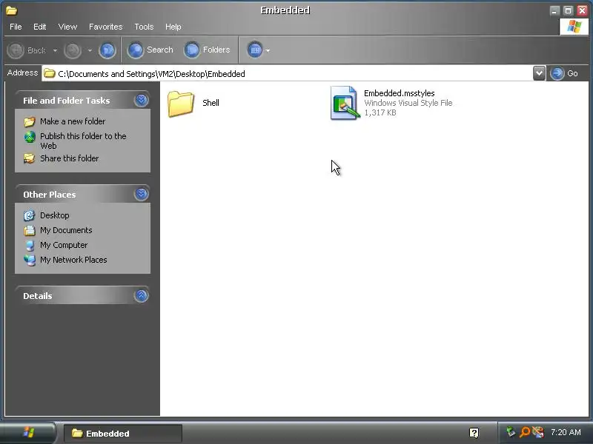The width and height of the screenshot is (593, 444).
Task: Click the Forward navigation button
Action: pos(73,50)
